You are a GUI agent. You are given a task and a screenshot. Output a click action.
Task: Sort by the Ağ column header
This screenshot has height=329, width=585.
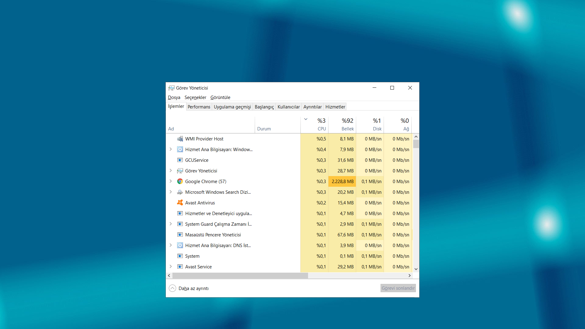click(x=398, y=125)
